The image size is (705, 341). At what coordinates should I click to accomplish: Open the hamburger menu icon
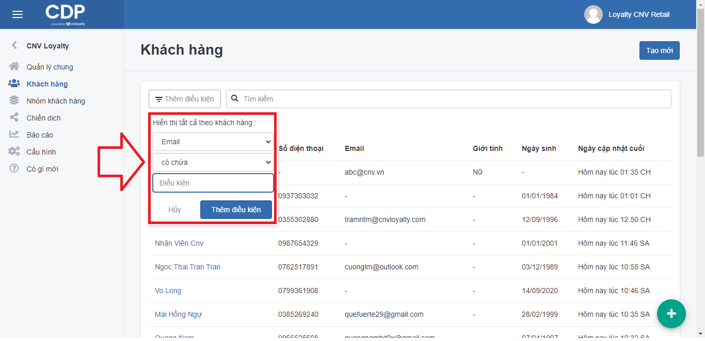(18, 14)
